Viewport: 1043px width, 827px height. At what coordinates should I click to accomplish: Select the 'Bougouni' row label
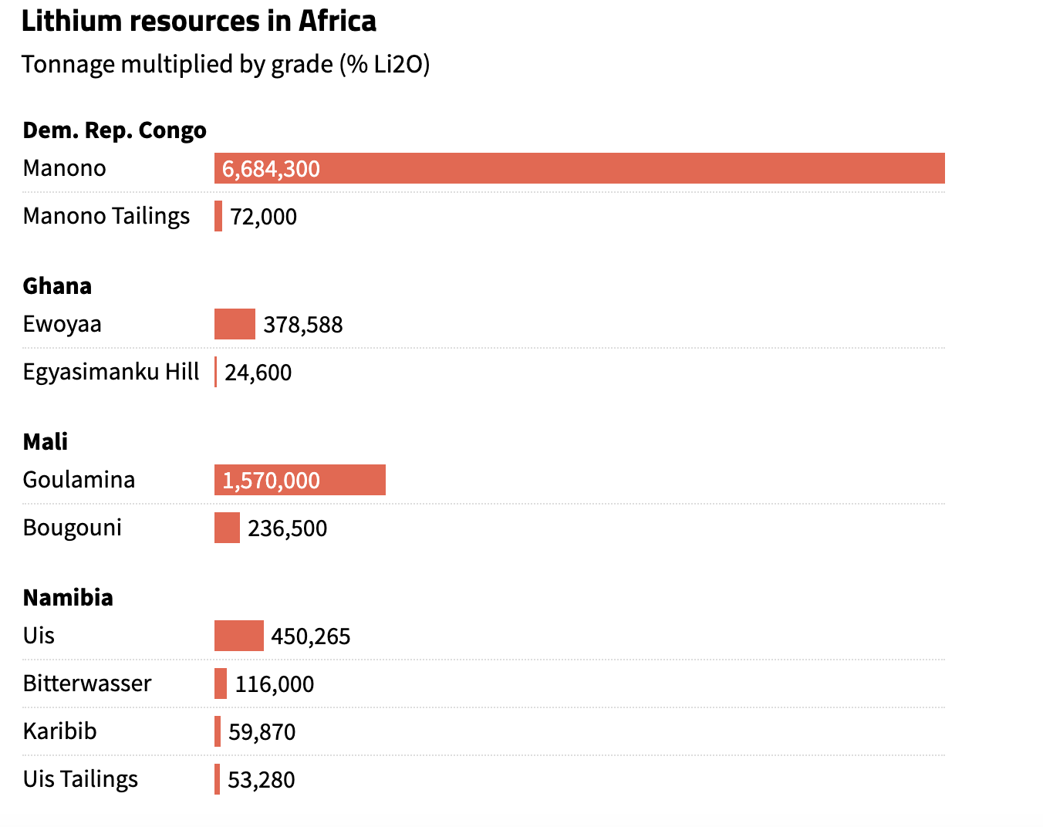coord(73,528)
